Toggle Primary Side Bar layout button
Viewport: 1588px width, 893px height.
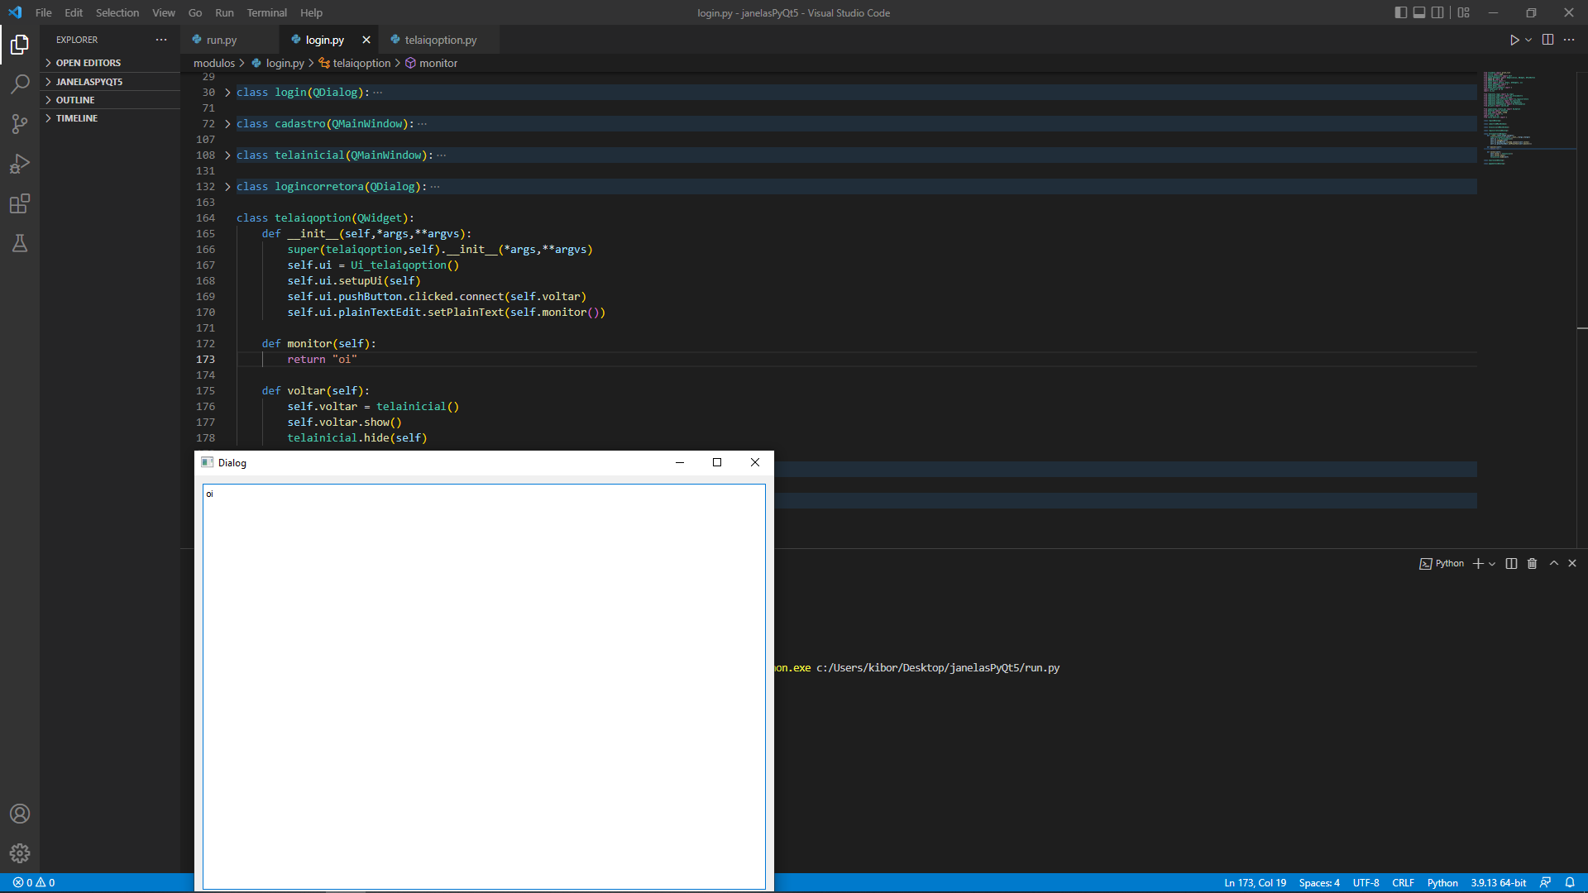click(x=1400, y=12)
